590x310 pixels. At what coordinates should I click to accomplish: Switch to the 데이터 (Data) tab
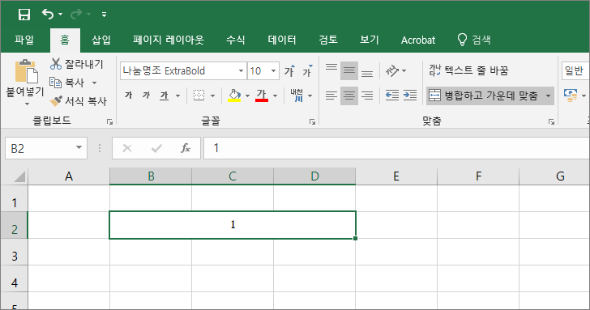pyautogui.click(x=282, y=40)
